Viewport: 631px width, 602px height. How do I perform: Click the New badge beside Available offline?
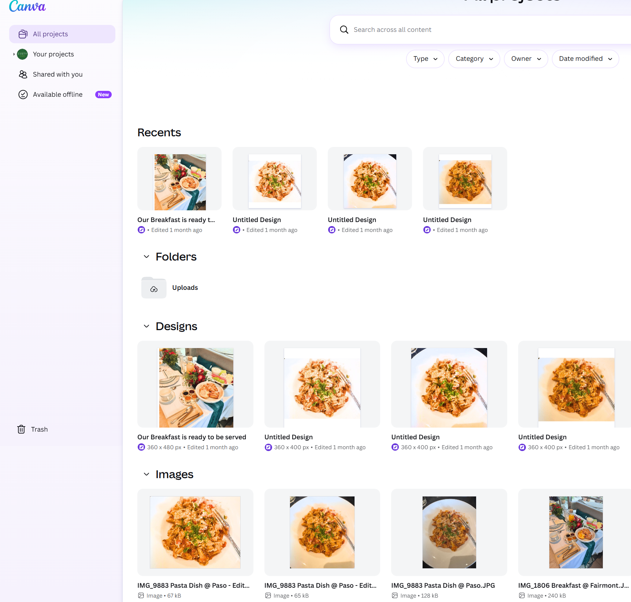pos(103,95)
